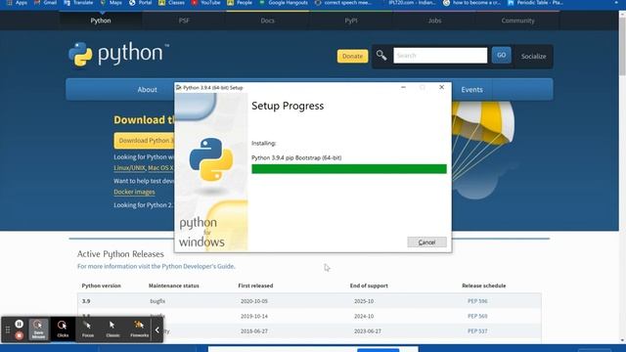626x352 pixels.
Task: Click the 2020-10-05 first released date
Action: tap(254, 301)
